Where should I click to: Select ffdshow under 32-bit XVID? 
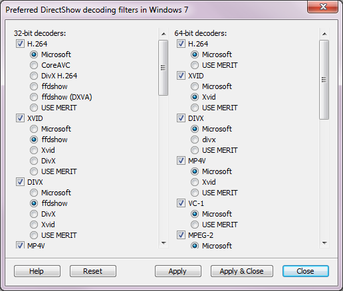pyautogui.click(x=34, y=140)
